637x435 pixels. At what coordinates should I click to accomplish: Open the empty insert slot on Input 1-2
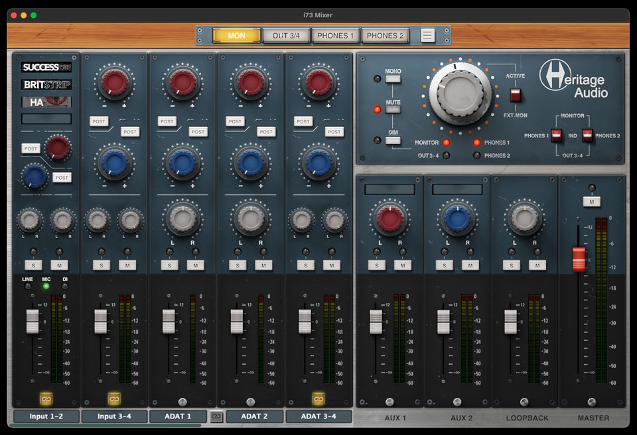(46, 119)
